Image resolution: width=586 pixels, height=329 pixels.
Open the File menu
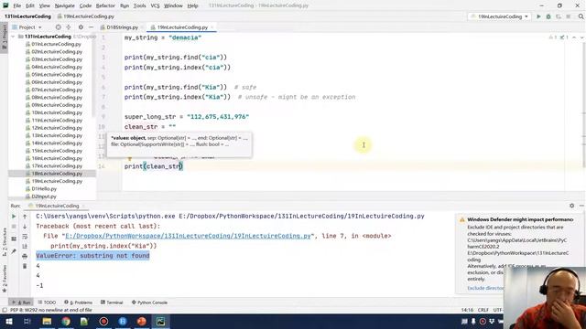click(16, 5)
